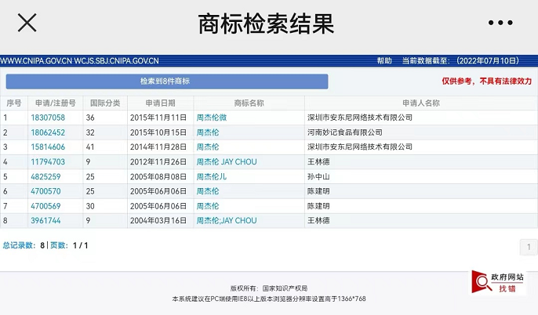Open registration number 15814606

tap(48, 147)
